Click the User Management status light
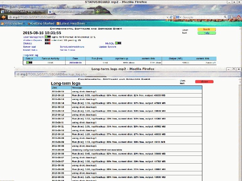242x181 pixels. 48,37
